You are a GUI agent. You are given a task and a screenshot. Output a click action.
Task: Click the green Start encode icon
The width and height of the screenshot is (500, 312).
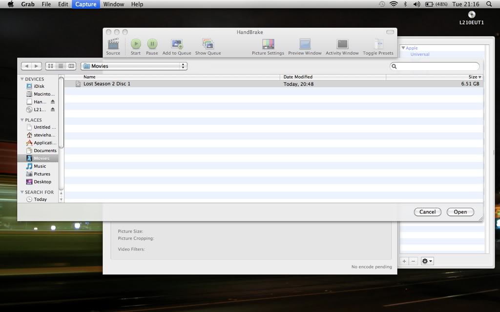[136, 44]
